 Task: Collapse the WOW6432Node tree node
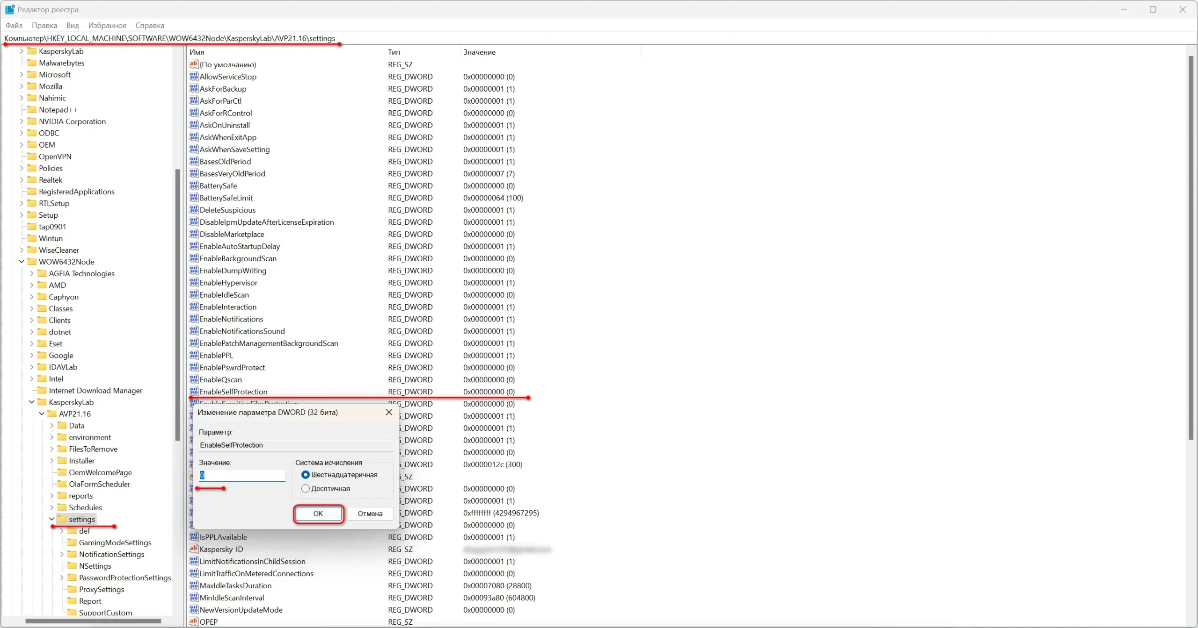[22, 262]
